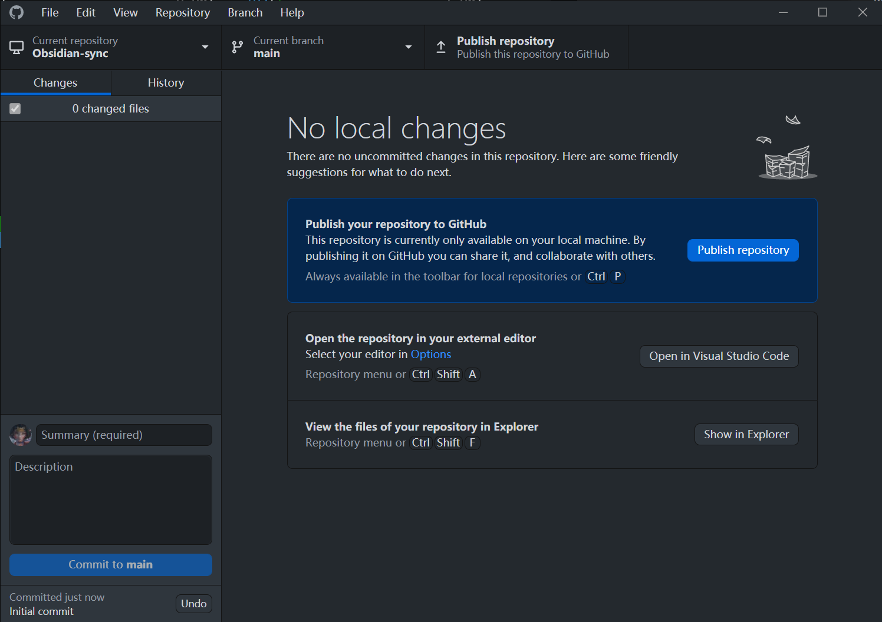Click the Commit to main button
This screenshot has height=622, width=882.
[111, 565]
